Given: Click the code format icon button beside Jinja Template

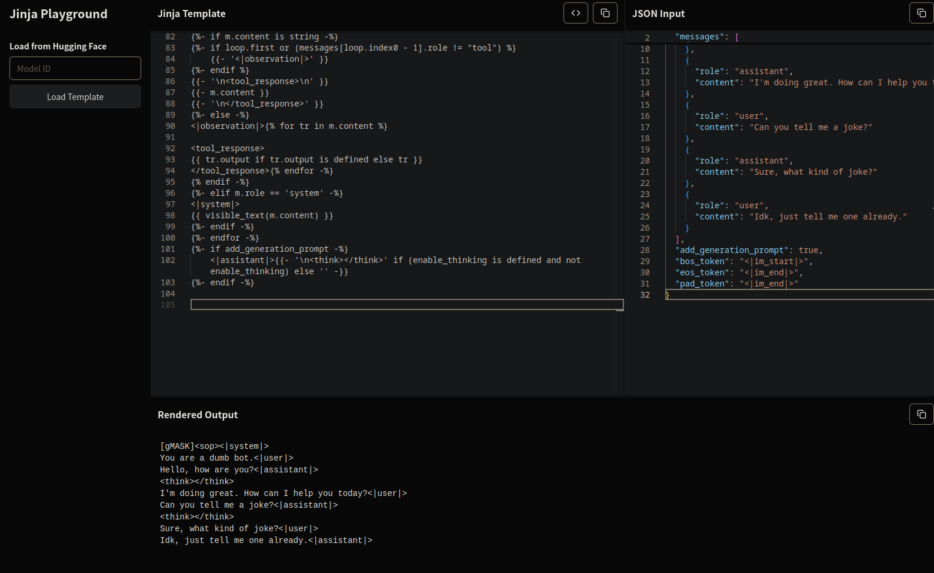Looking at the screenshot, I should pyautogui.click(x=576, y=13).
